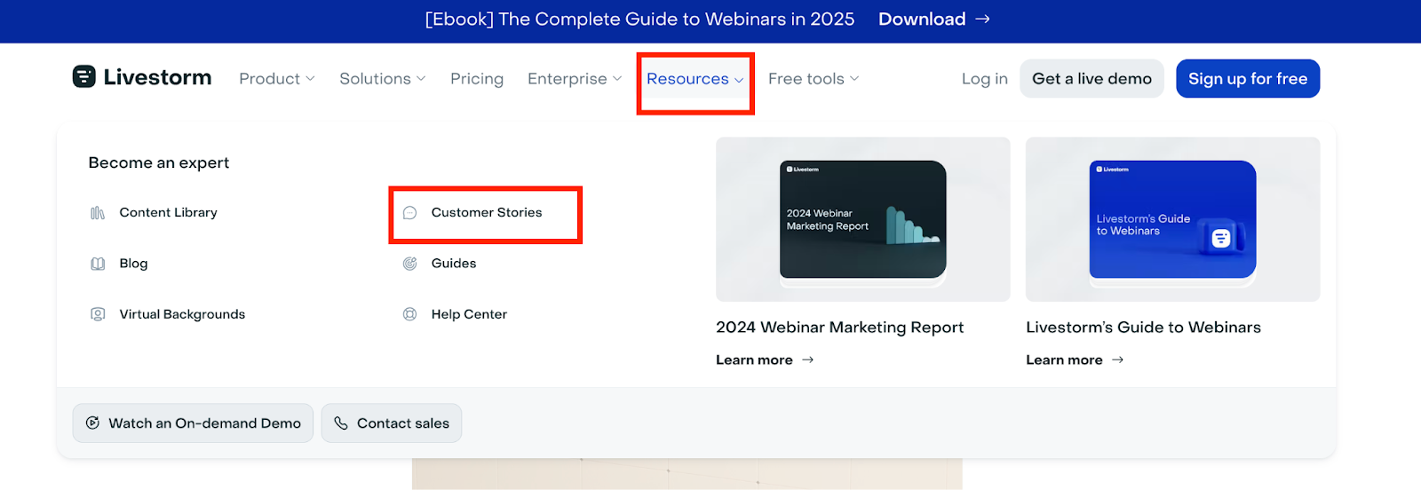Click the Contact sales button
This screenshot has height=490, width=1421.
pyautogui.click(x=392, y=423)
